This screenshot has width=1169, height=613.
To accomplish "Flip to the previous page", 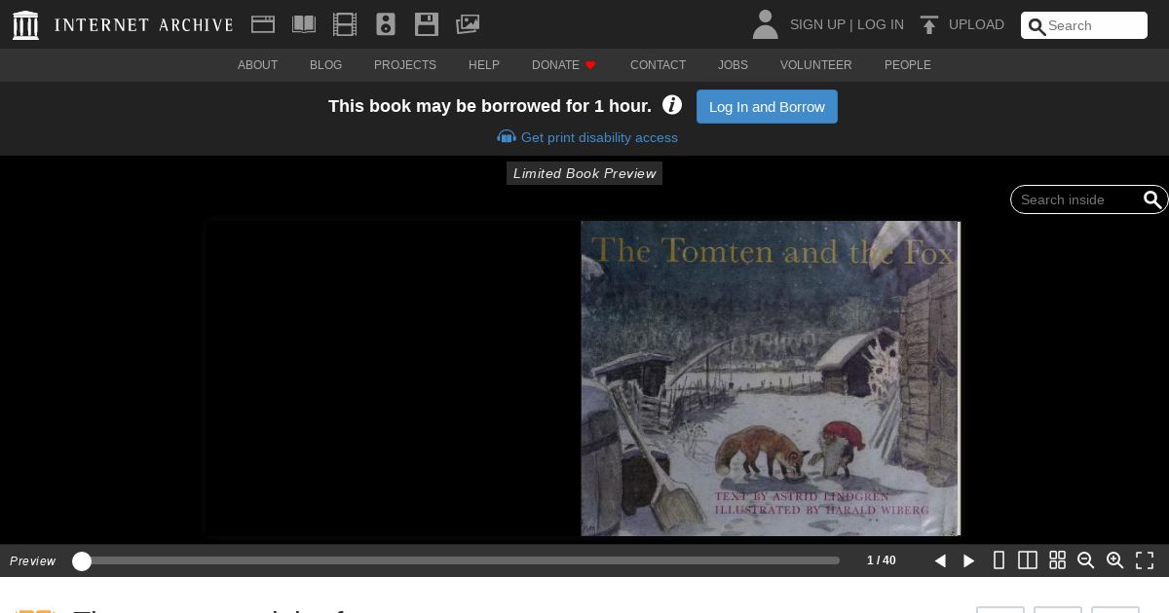I will pos(940,560).
